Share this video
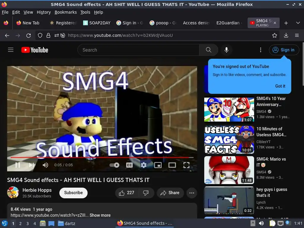Screen dimensions: 304x228 (x=170, y=193)
